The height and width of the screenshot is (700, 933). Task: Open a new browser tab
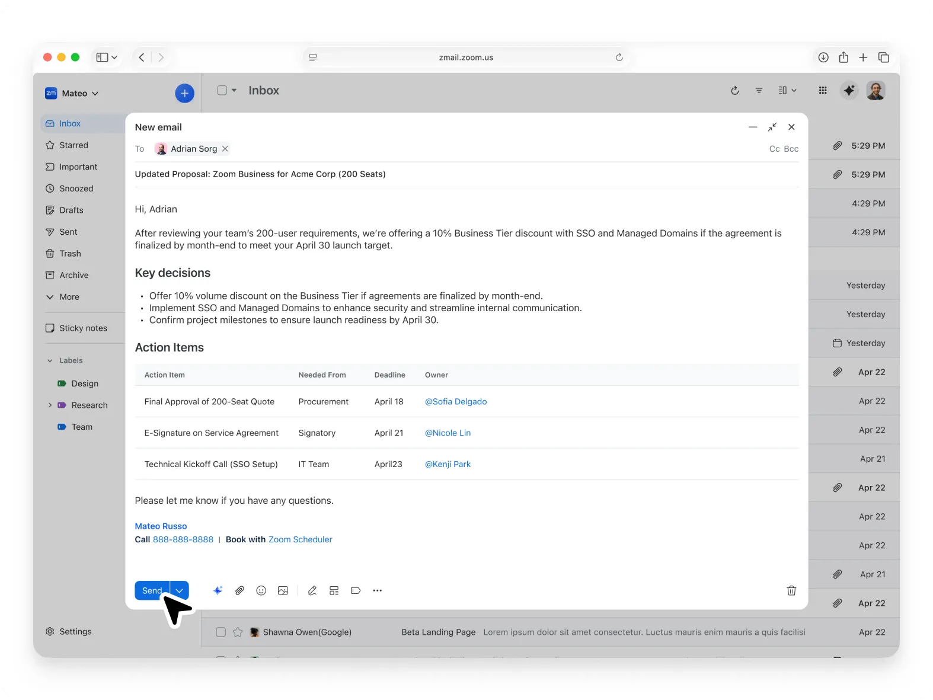coord(863,57)
